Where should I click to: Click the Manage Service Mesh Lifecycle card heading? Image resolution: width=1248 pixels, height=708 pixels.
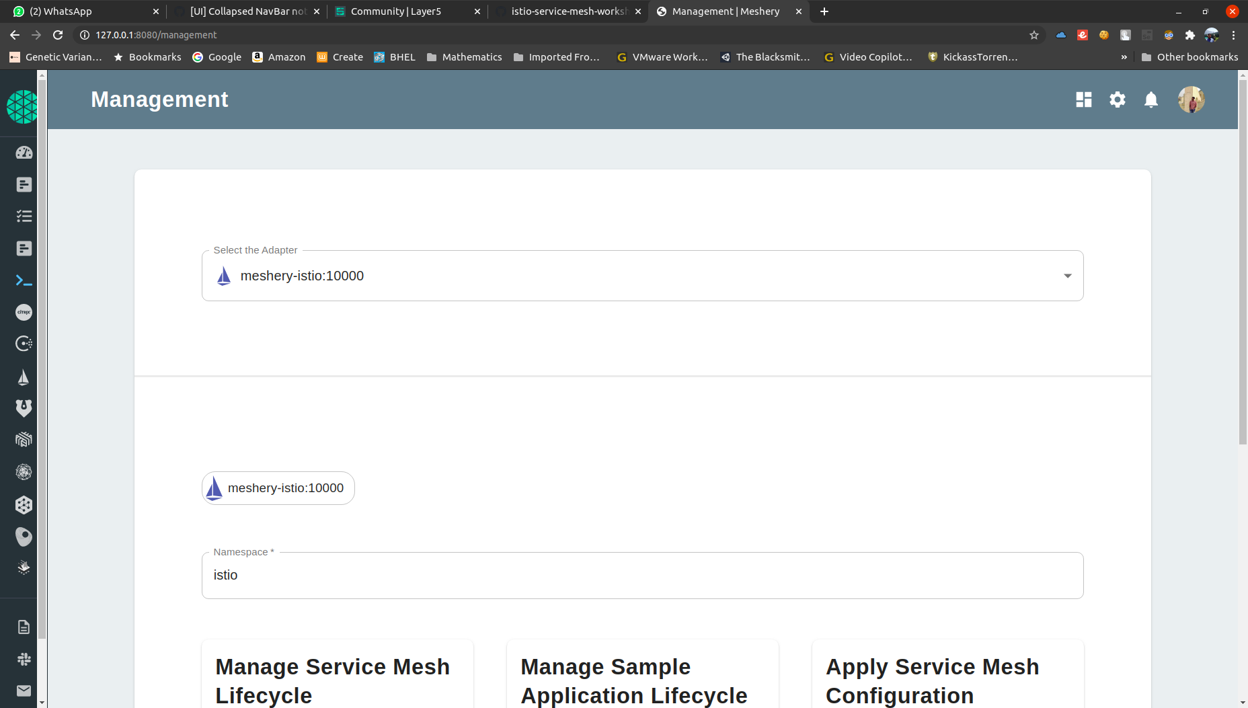tap(332, 681)
